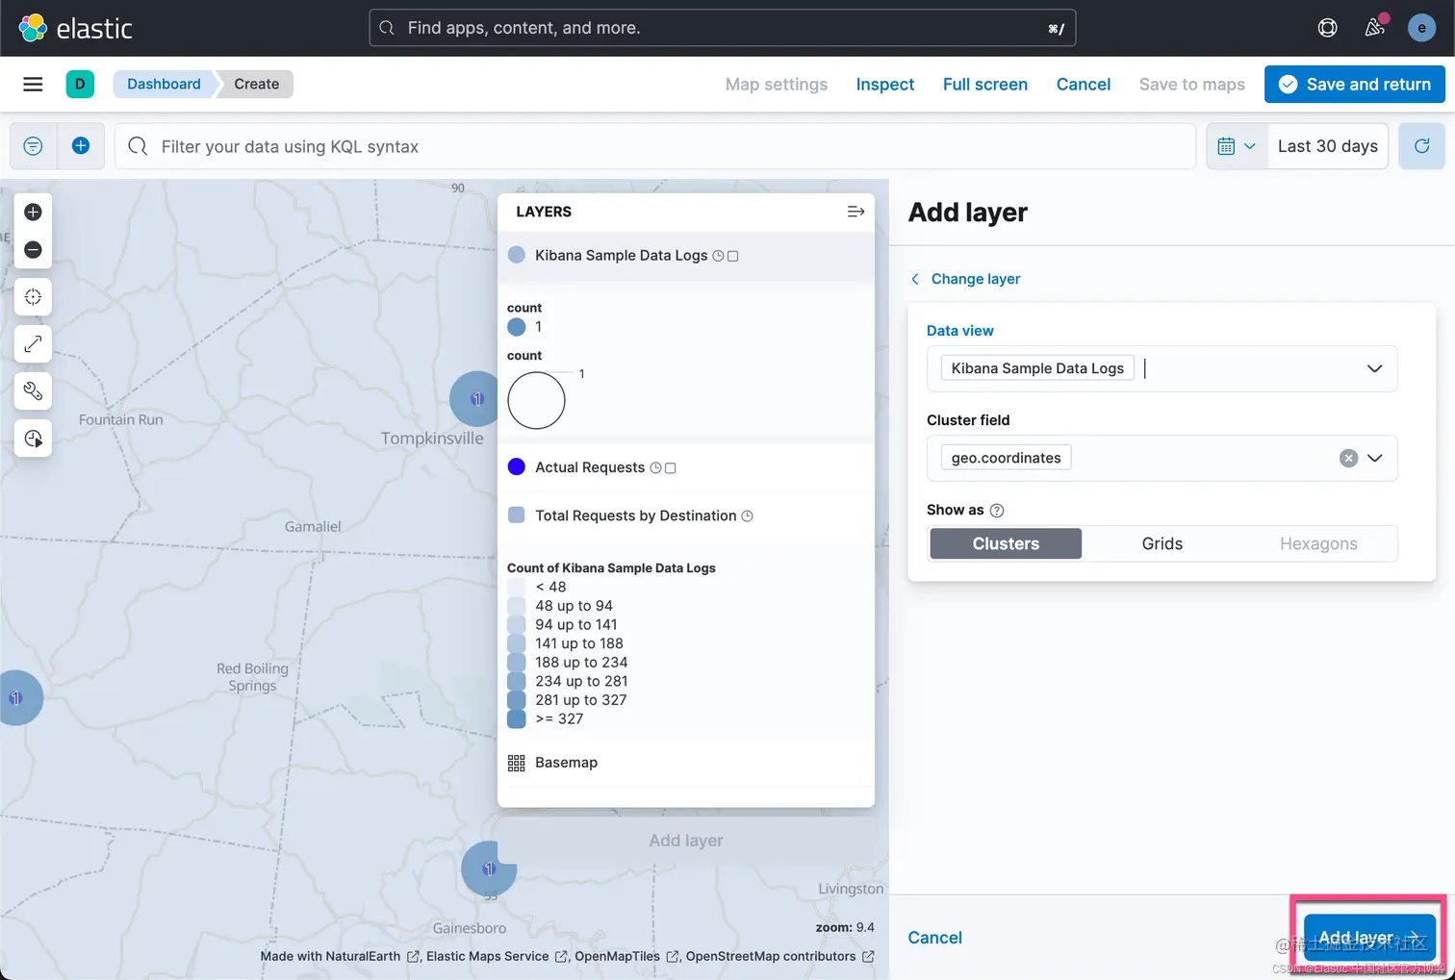Screen dimensions: 1455x980
Task: Click Cancel in the top menu
Action: point(1084,85)
